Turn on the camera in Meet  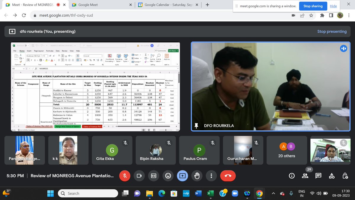(139, 175)
